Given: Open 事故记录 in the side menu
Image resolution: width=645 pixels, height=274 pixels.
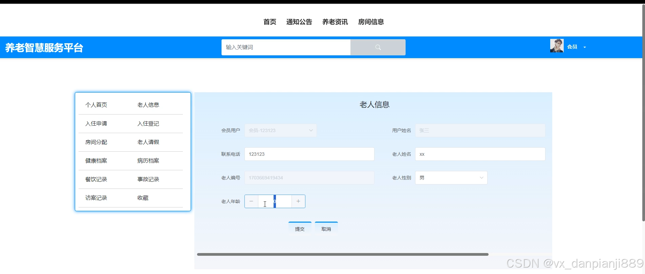Looking at the screenshot, I should tap(148, 179).
